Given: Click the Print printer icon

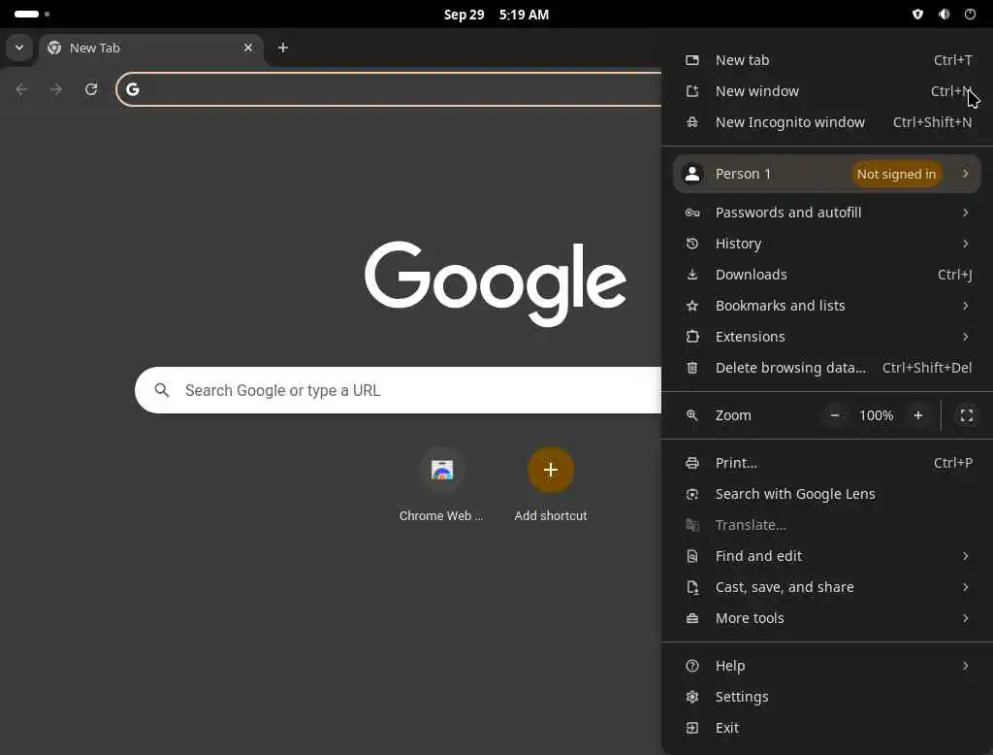Looking at the screenshot, I should point(692,463).
